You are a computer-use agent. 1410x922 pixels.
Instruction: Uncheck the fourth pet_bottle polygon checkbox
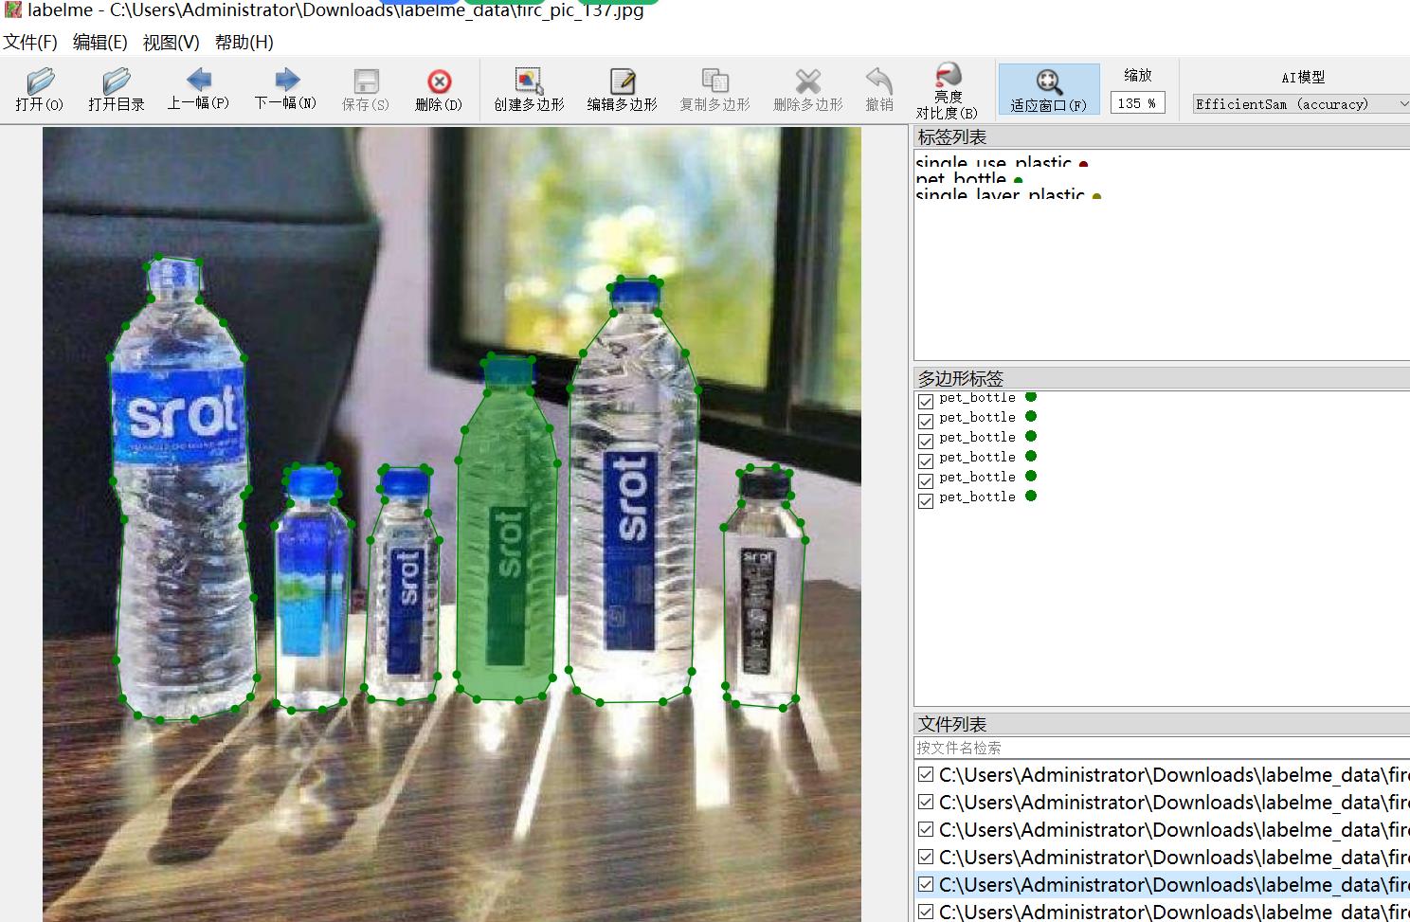coord(926,461)
